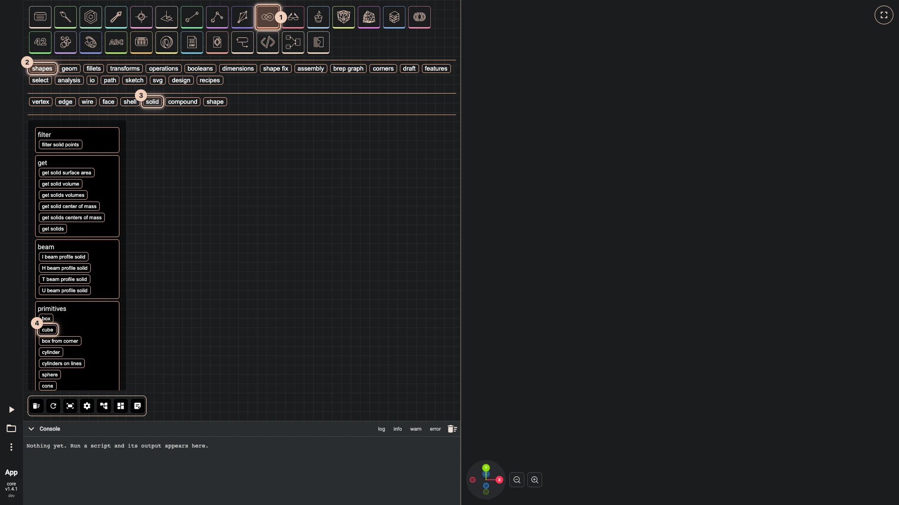Viewport: 899px width, 505px height.
Task: Collapse the Console panel chevron
Action: point(31,429)
